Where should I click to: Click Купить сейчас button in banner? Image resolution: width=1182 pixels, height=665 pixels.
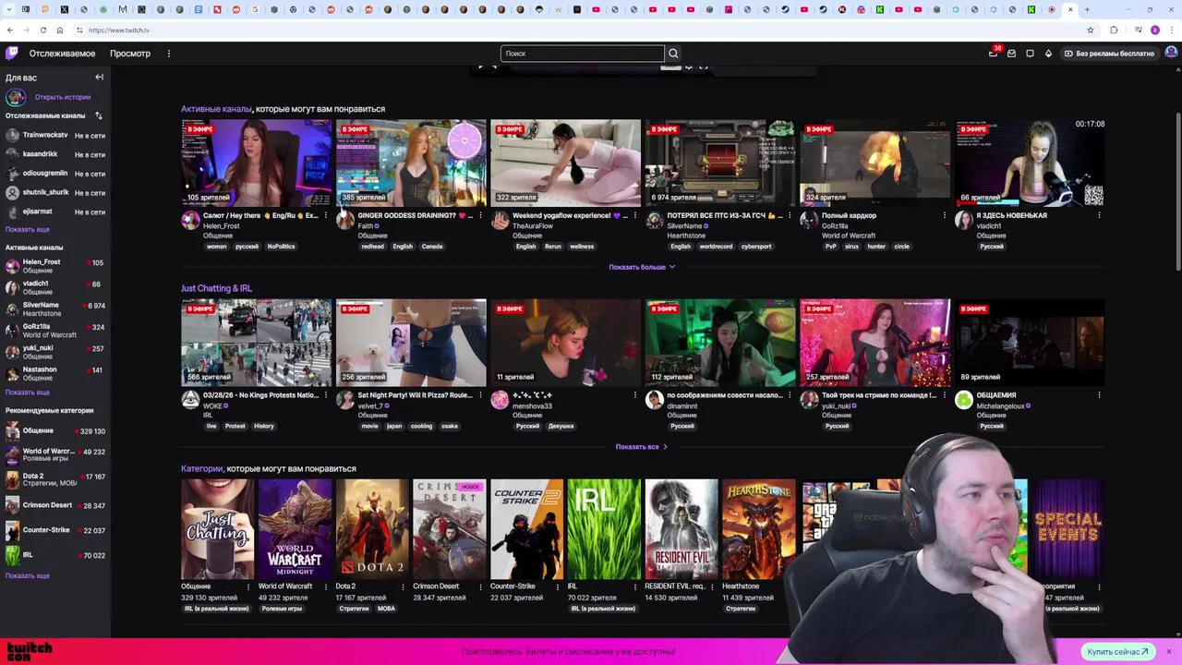tap(1117, 651)
